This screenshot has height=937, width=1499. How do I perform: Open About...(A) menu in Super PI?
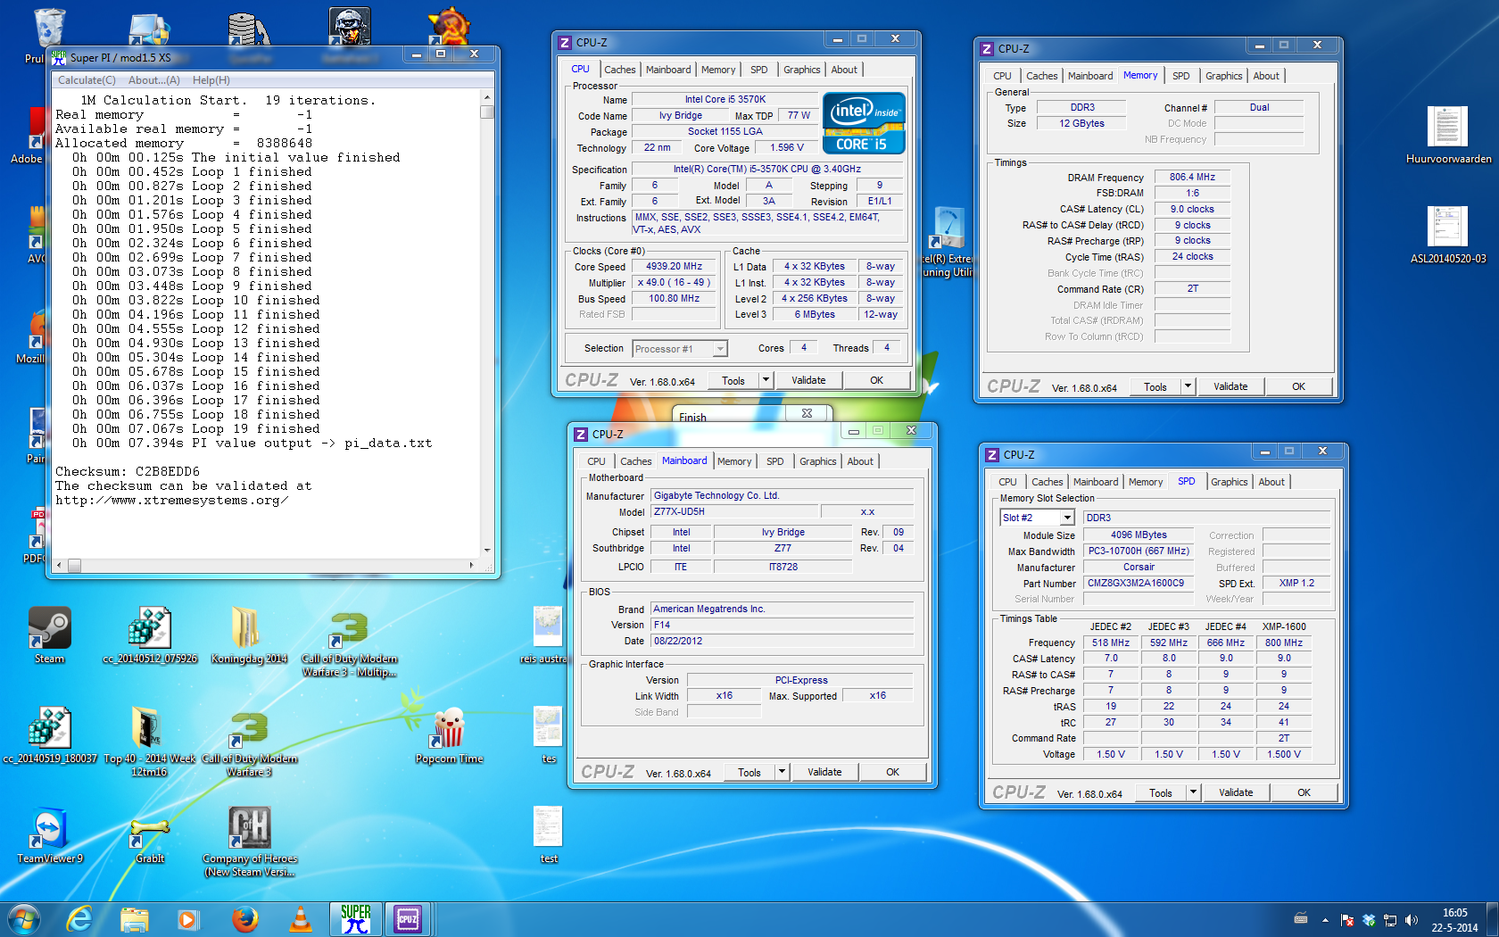tap(154, 80)
